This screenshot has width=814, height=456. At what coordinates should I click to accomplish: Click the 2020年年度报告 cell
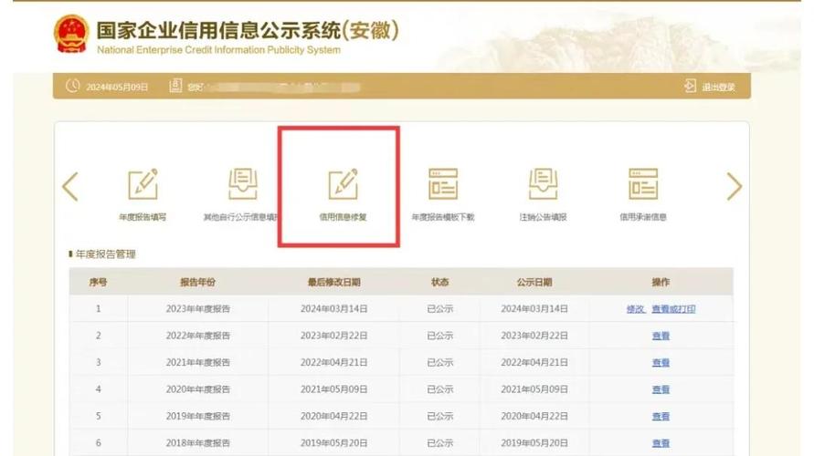point(197,389)
